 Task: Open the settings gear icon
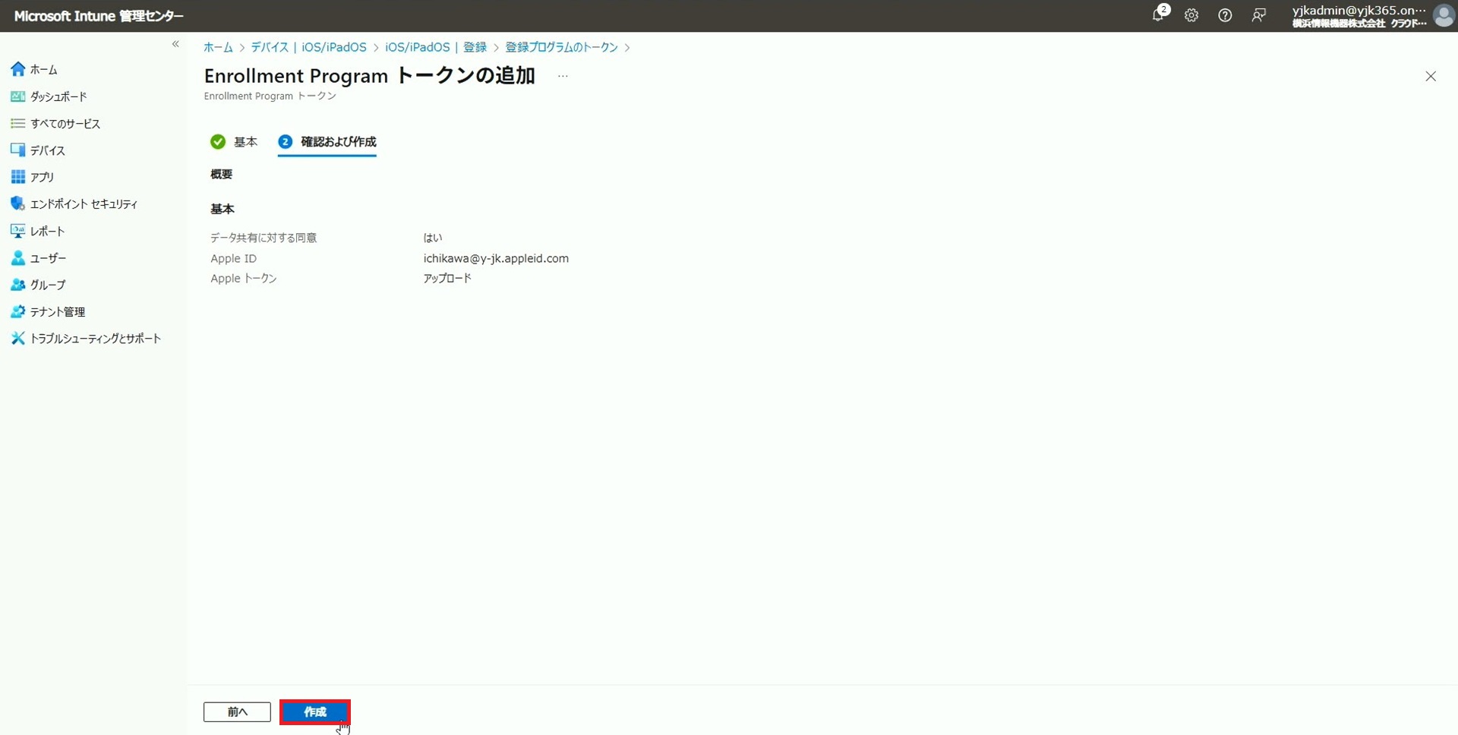[x=1191, y=15]
